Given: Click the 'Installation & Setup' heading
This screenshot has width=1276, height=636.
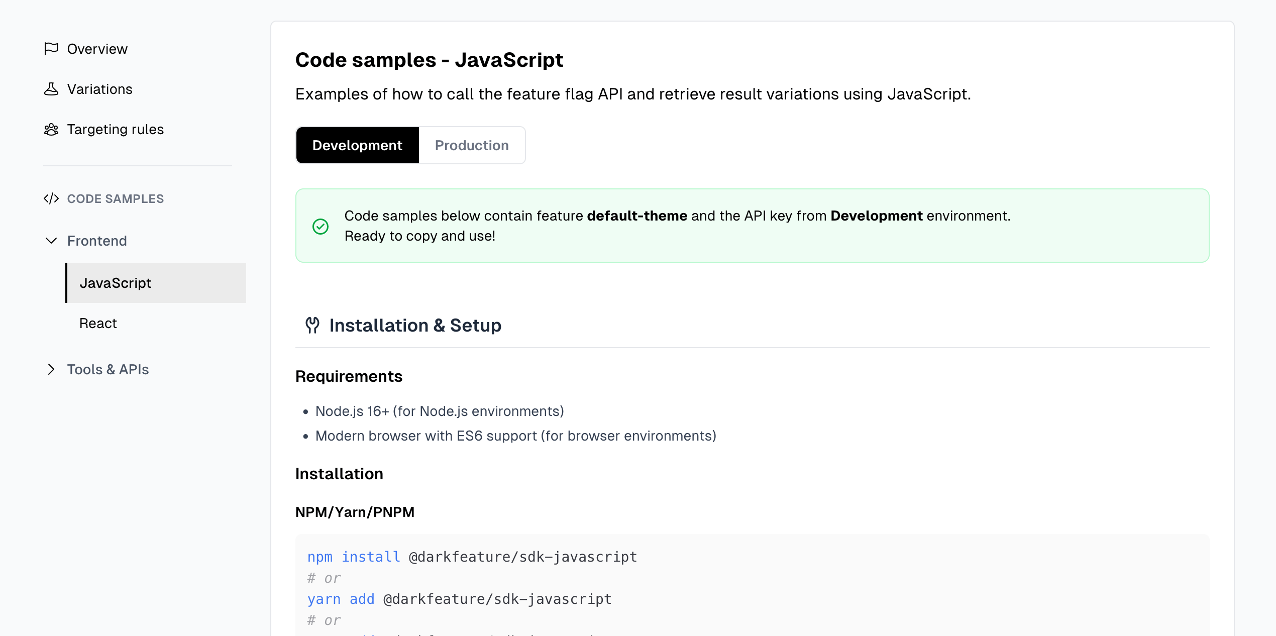Looking at the screenshot, I should [x=415, y=325].
